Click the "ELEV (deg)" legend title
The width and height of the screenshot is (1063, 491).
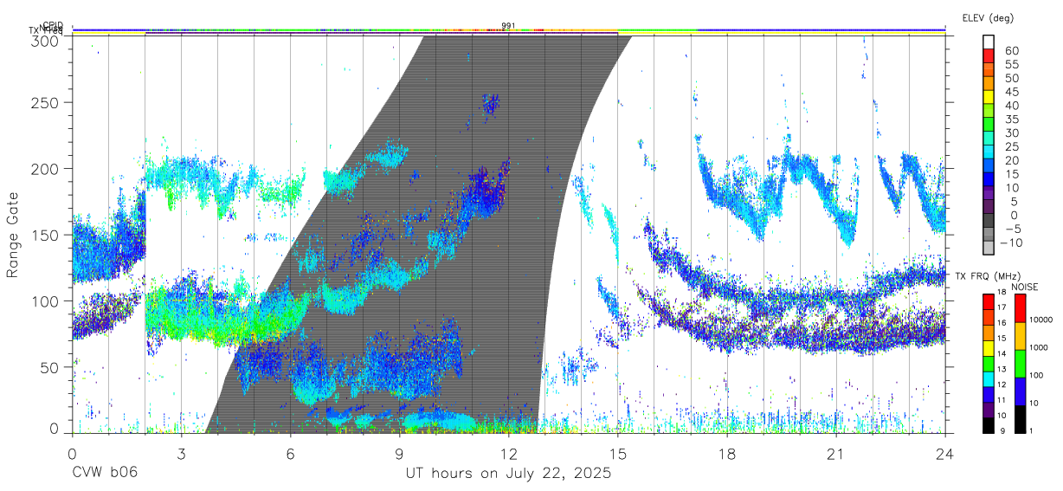tap(988, 18)
